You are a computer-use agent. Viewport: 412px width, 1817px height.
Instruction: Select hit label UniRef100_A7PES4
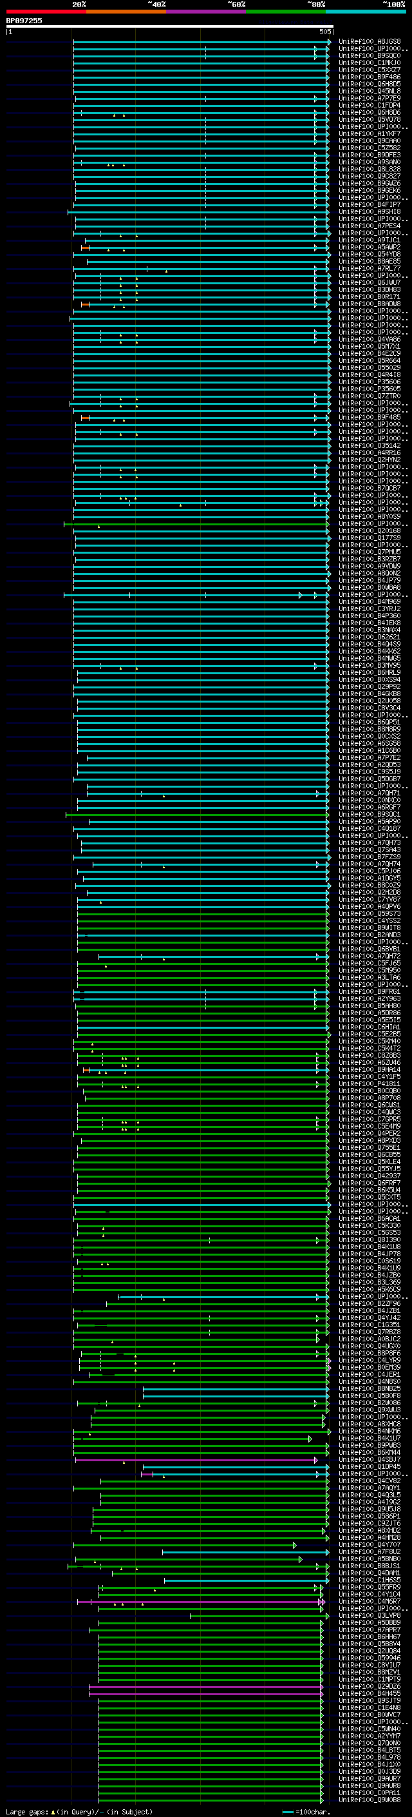[370, 226]
